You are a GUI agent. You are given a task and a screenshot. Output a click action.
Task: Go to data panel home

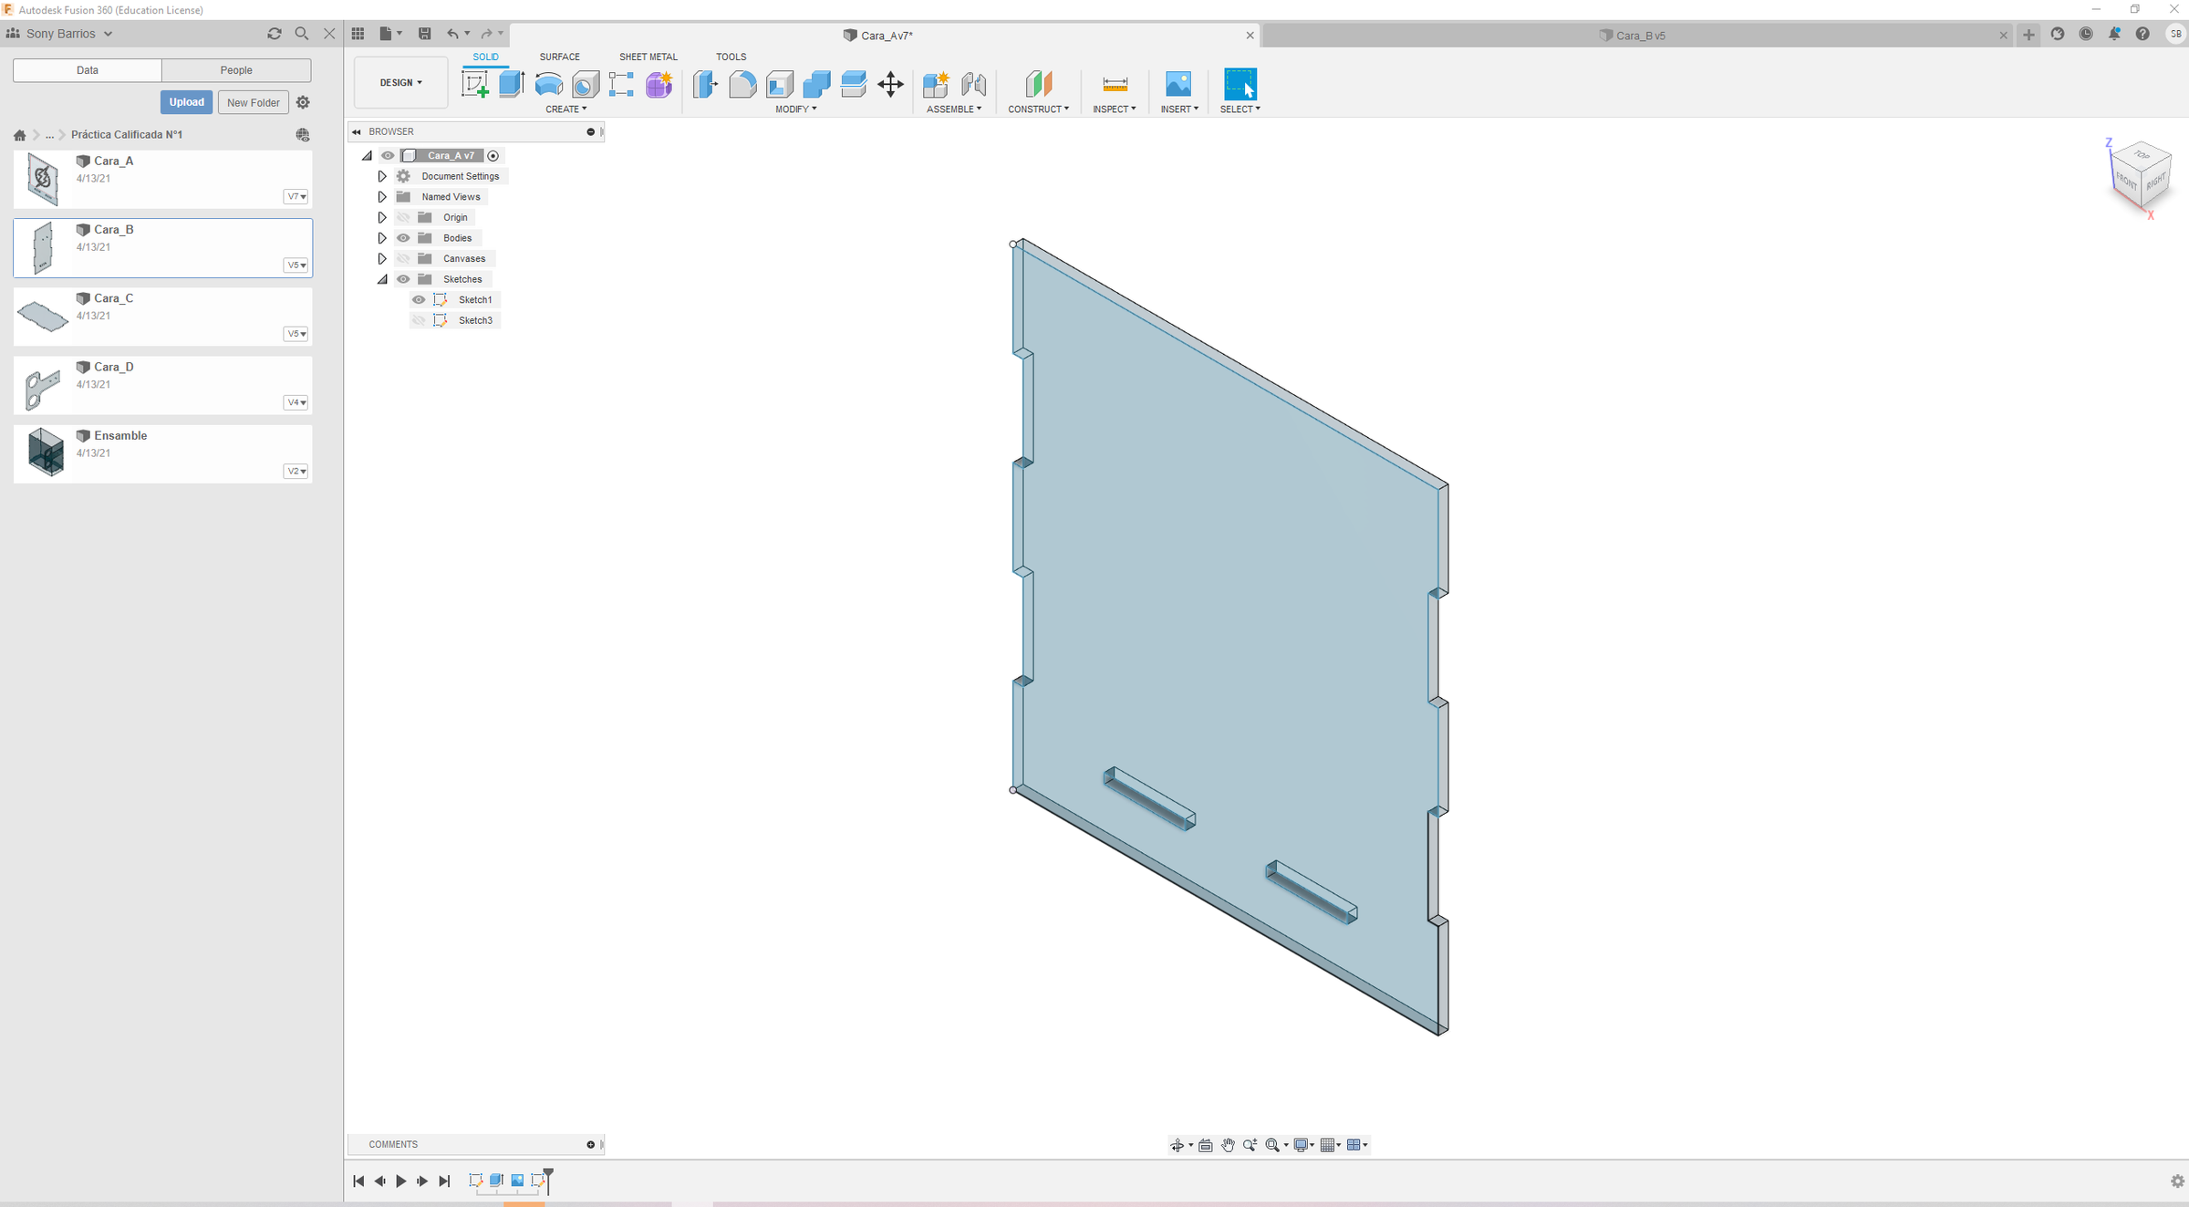click(x=20, y=135)
